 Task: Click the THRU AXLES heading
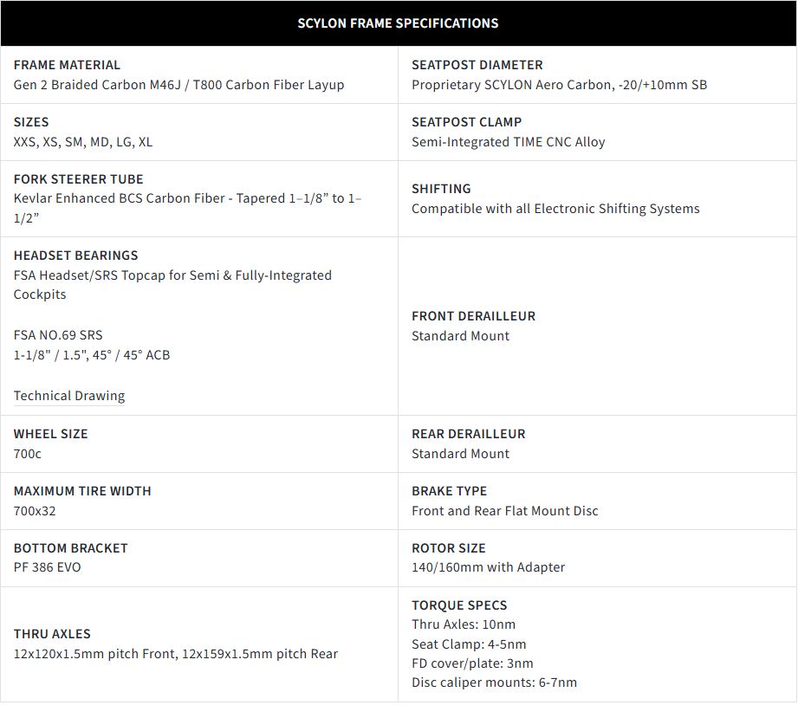(52, 634)
